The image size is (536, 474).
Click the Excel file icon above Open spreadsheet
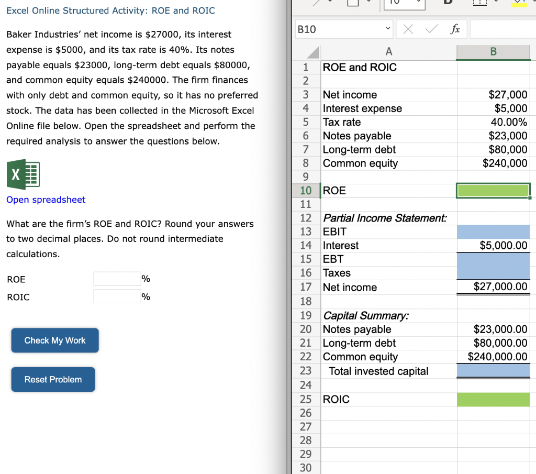23,175
